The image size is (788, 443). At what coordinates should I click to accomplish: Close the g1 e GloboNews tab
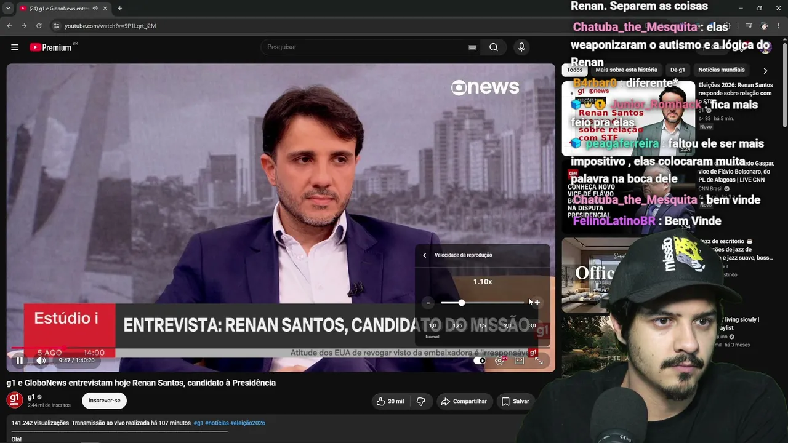coord(105,9)
